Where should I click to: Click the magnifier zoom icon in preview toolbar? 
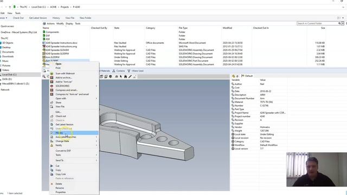pyautogui.click(x=44, y=76)
